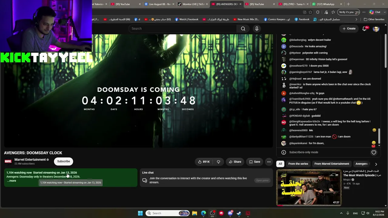Click the taskbar microphone tray icon
The image size is (388, 218).
pyautogui.click(x=348, y=213)
